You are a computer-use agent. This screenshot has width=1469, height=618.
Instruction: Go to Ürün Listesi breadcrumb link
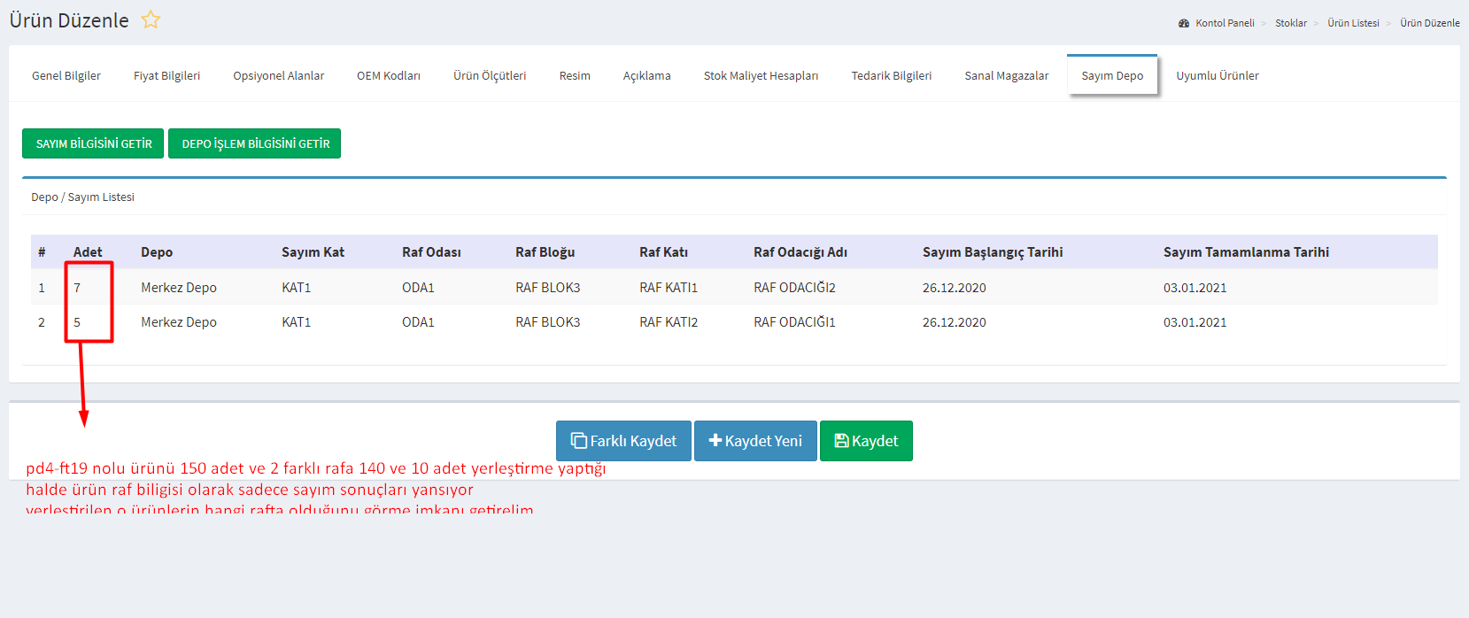coord(1353,23)
